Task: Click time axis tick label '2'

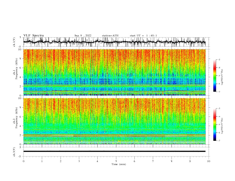Action: click(x=61, y=161)
